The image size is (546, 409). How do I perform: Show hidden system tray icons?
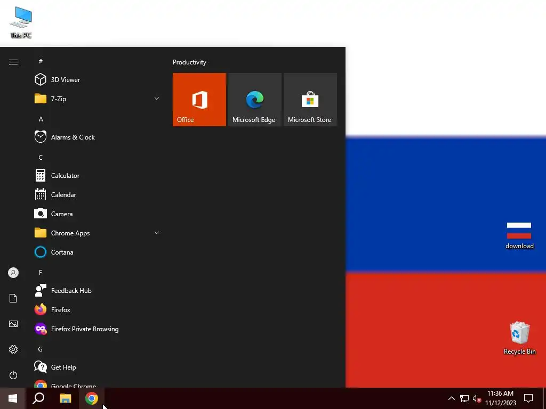click(x=451, y=398)
